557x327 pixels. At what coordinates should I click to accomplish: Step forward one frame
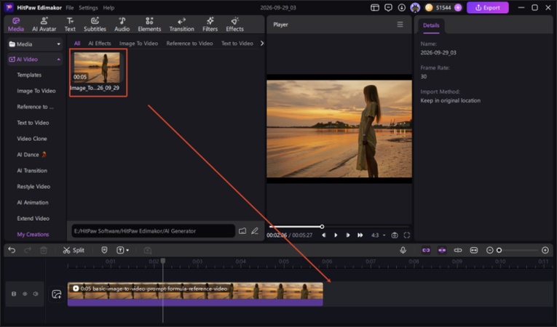click(348, 235)
